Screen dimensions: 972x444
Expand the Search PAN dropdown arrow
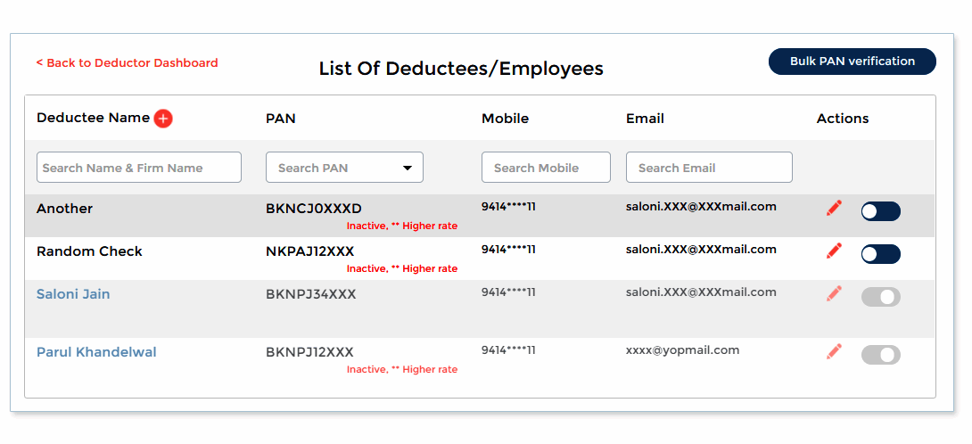click(408, 168)
